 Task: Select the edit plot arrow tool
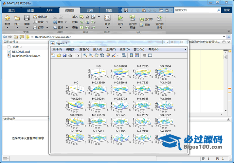(78, 55)
